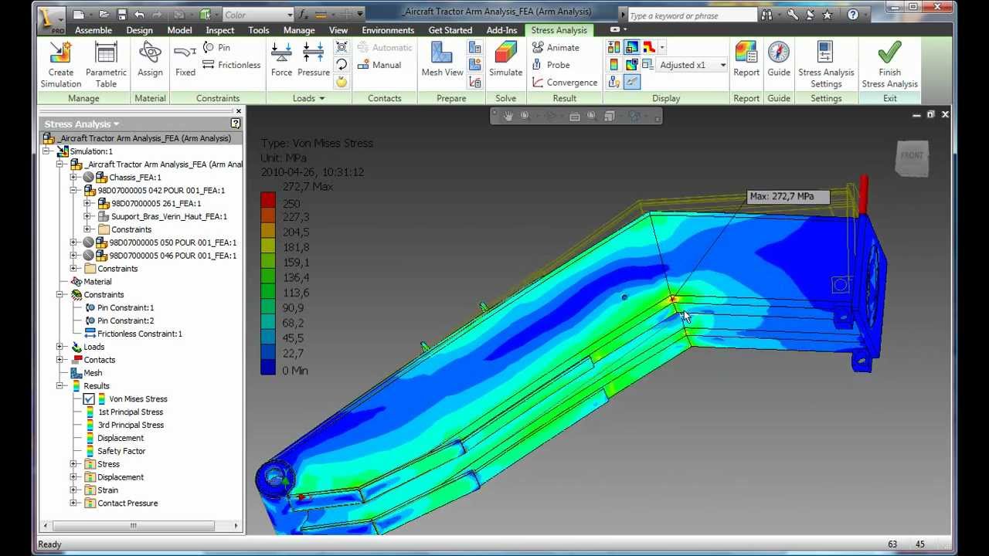Collapse the Results tree node
The height and width of the screenshot is (556, 989).
(60, 386)
